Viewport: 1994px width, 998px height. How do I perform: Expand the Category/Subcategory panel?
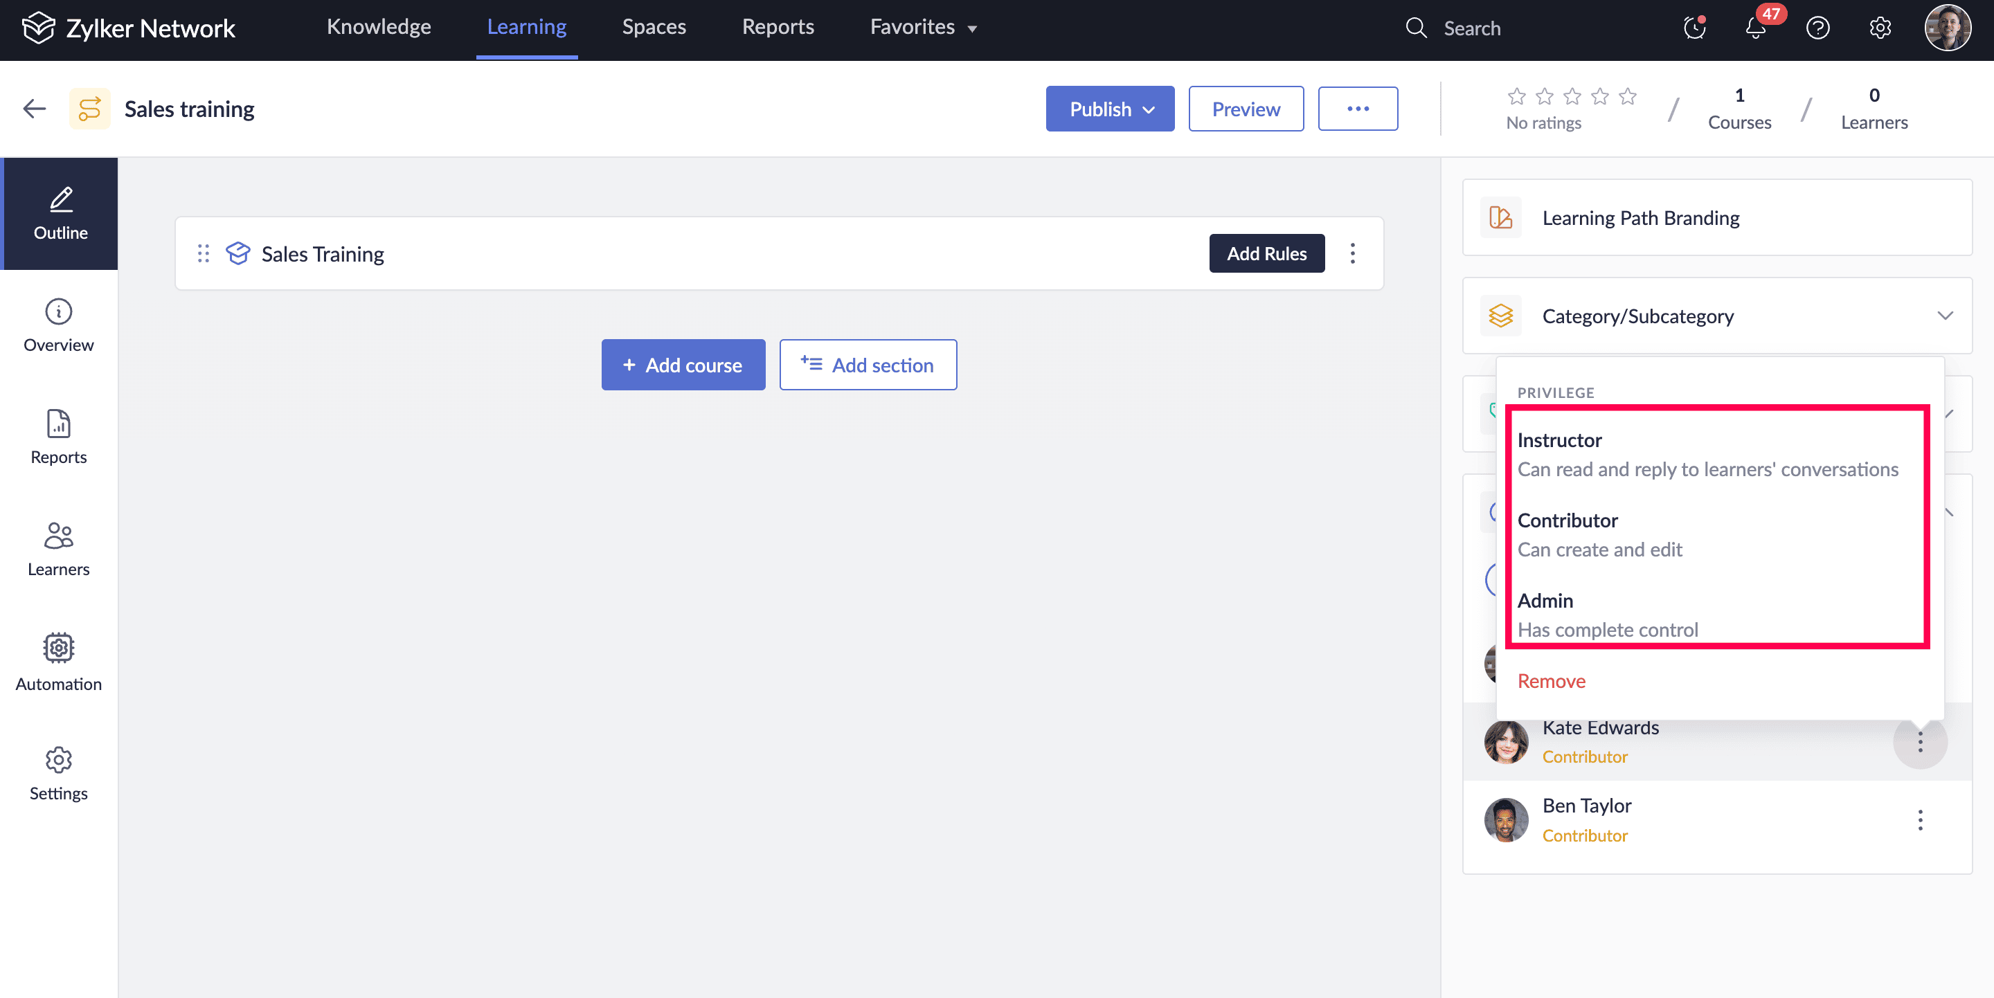click(1943, 316)
